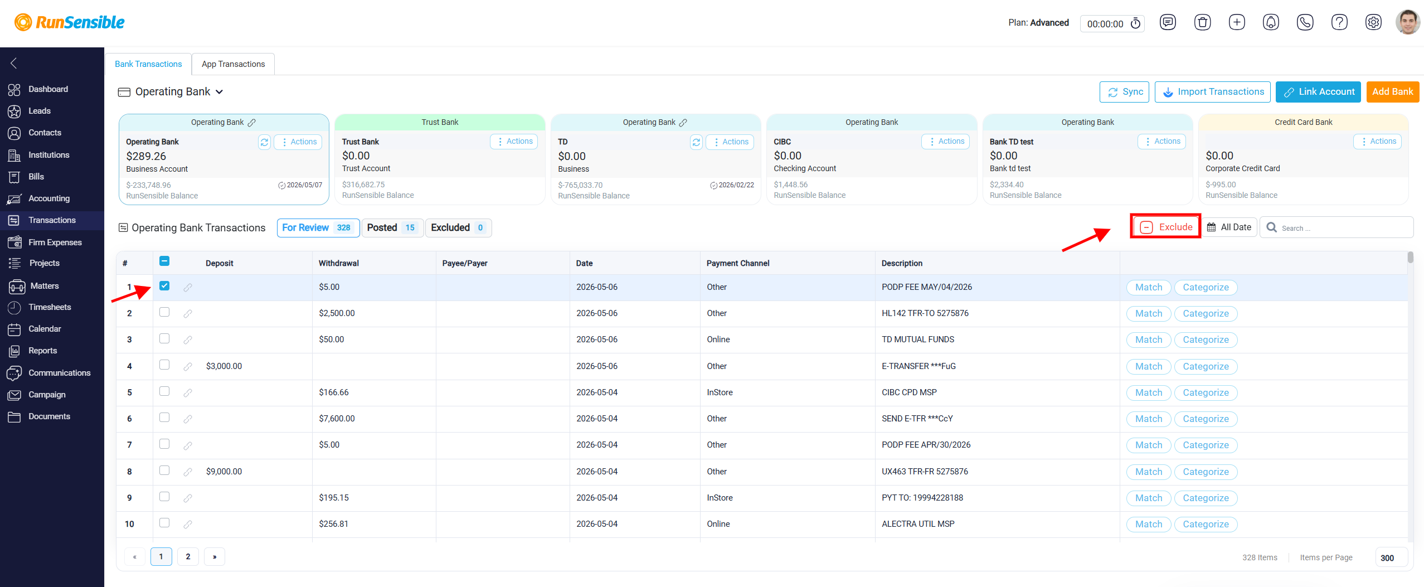Click the transaction Search field
1424x587 pixels.
(x=1336, y=227)
